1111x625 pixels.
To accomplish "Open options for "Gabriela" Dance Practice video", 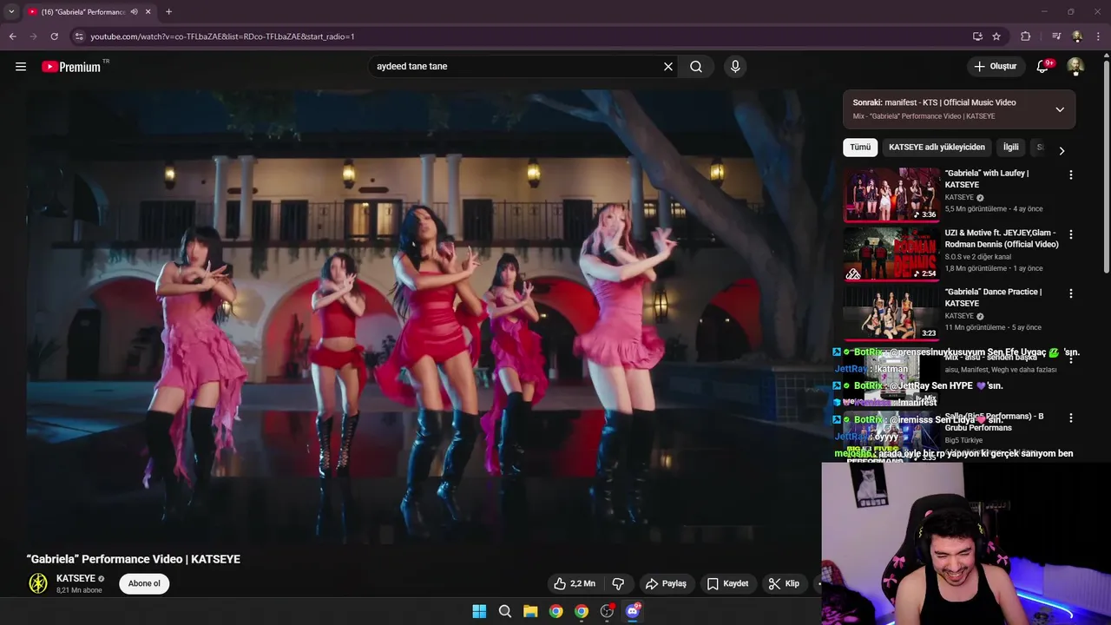I will (1071, 293).
